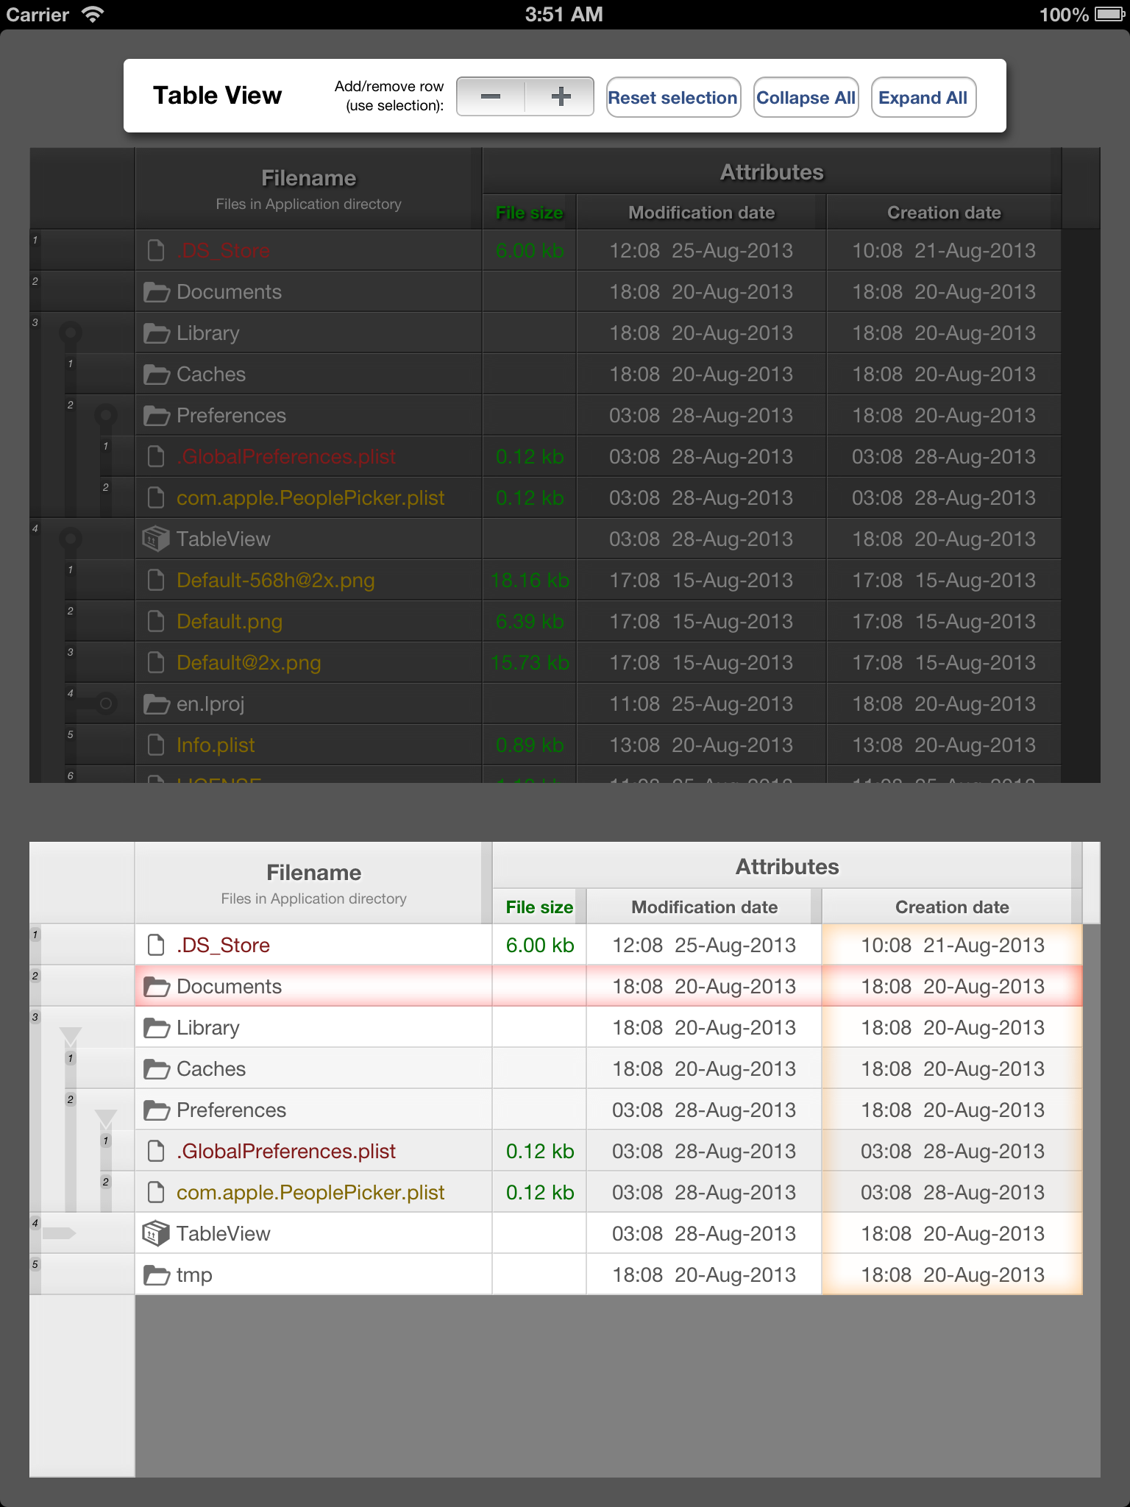The image size is (1130, 1507).
Task: Tap Modification date header in light table
Action: pos(704,907)
